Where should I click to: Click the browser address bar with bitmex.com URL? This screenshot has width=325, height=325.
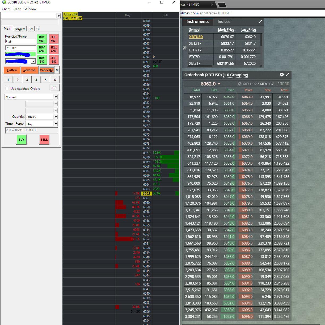(252, 13)
